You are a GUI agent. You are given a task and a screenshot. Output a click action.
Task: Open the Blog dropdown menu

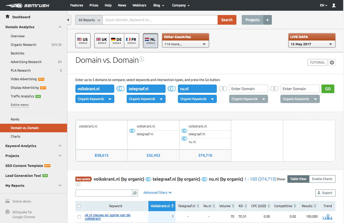pyautogui.click(x=159, y=5)
